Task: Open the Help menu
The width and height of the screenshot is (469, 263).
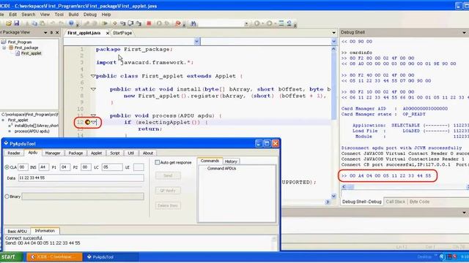Action: point(106,15)
